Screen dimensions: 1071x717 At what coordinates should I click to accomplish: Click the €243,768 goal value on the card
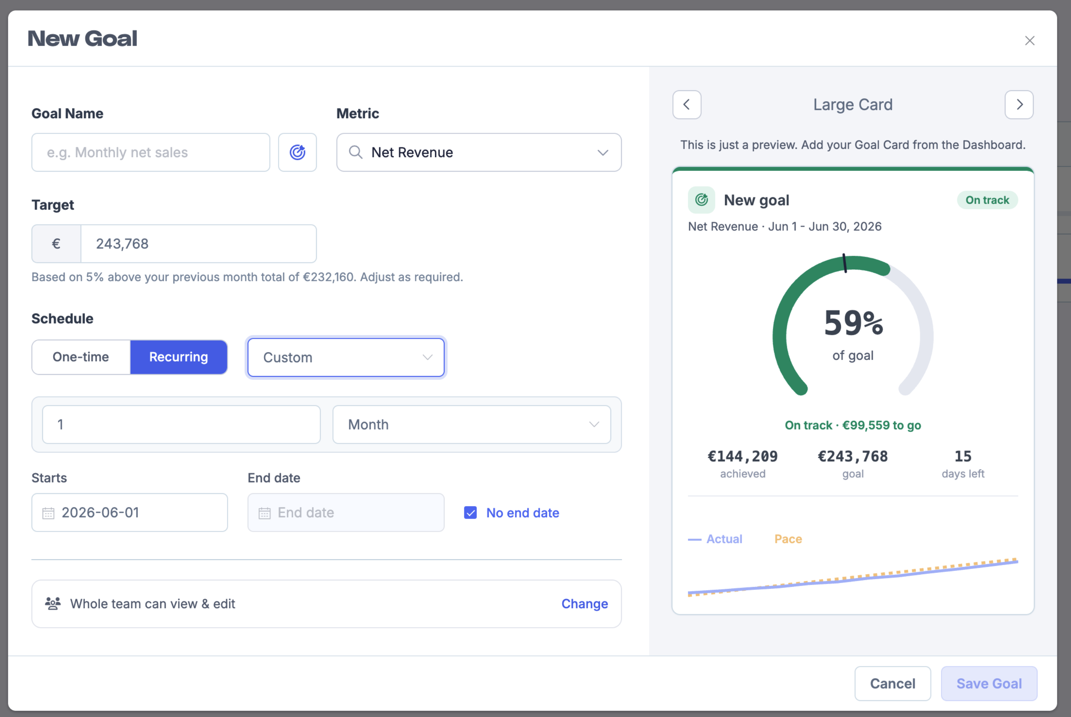tap(853, 456)
